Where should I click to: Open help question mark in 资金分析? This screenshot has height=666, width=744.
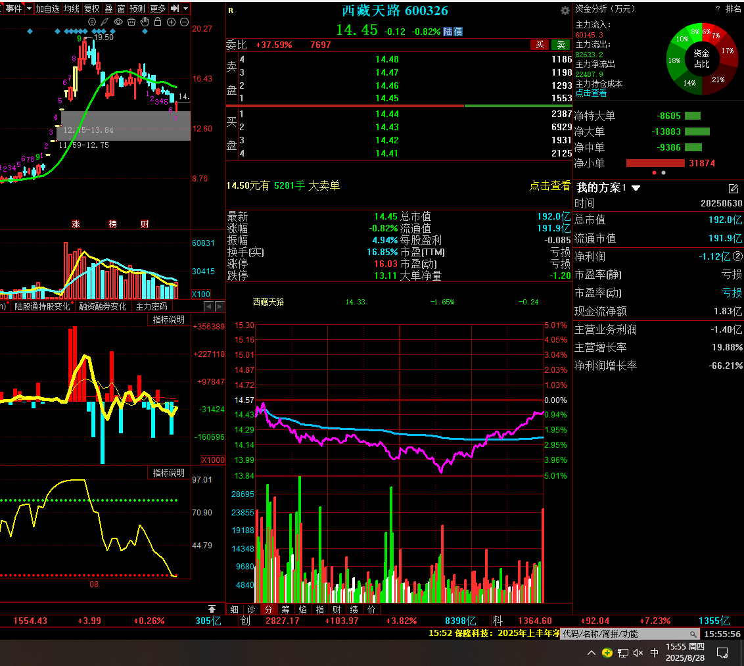tap(718, 9)
